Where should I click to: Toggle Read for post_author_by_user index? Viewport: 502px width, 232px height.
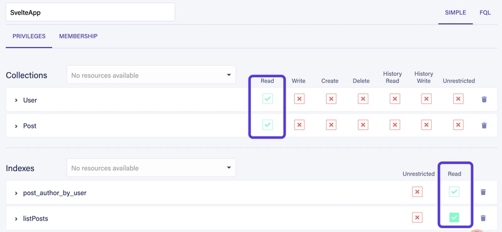pos(454,192)
